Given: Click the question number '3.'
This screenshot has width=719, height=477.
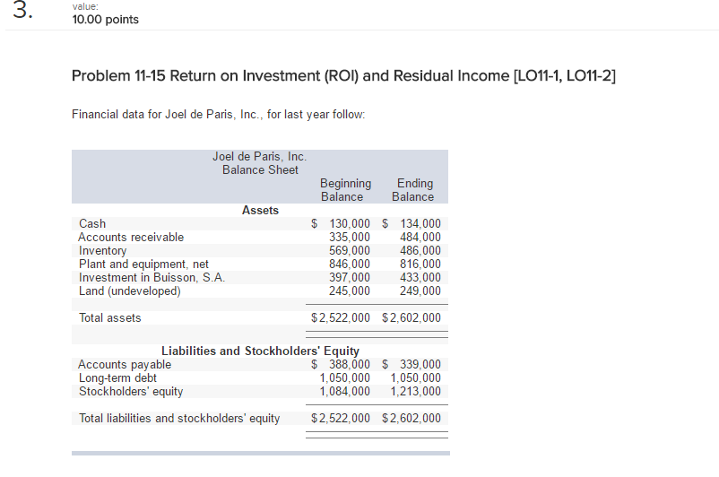Looking at the screenshot, I should pyautogui.click(x=22, y=10).
